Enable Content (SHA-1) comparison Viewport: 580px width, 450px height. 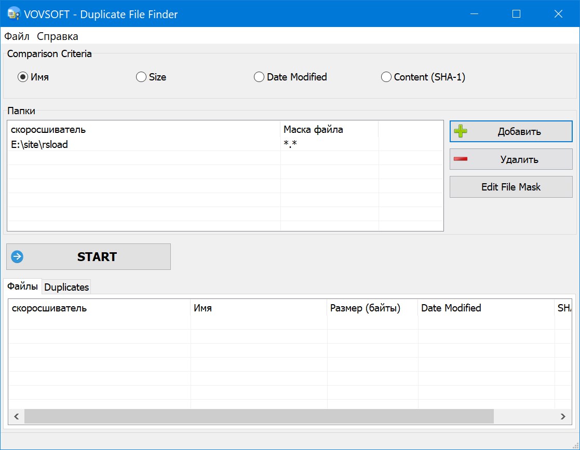tap(386, 76)
